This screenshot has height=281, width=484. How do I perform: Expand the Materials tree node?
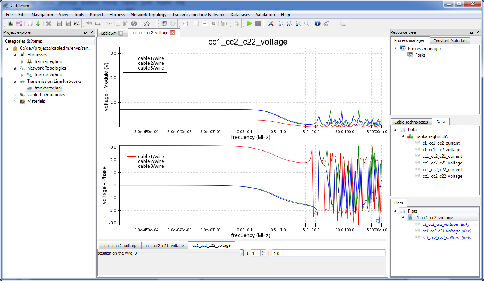(x=15, y=102)
